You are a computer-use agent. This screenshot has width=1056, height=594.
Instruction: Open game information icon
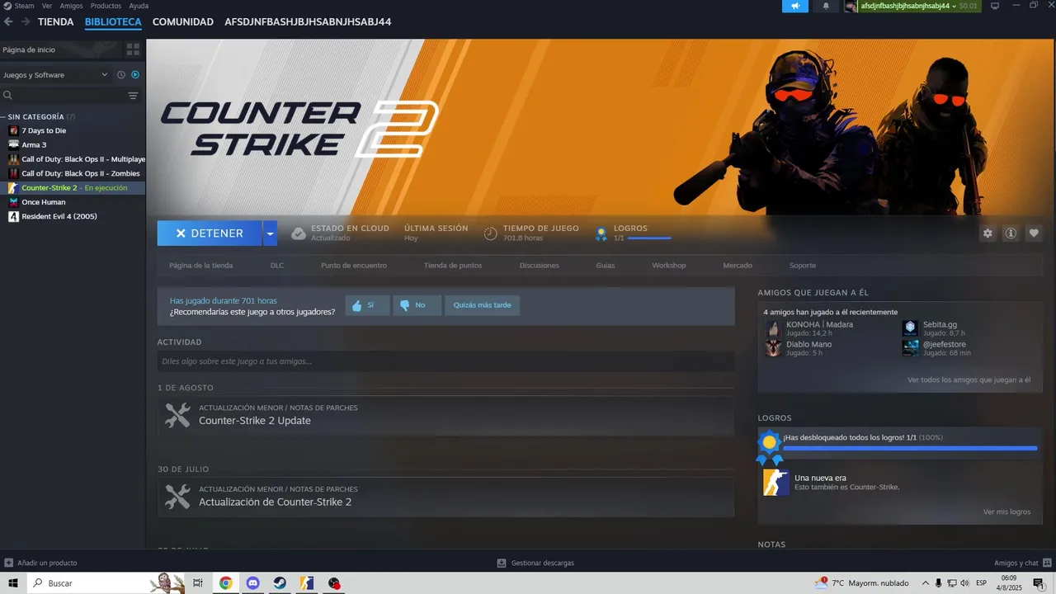[x=1011, y=233]
